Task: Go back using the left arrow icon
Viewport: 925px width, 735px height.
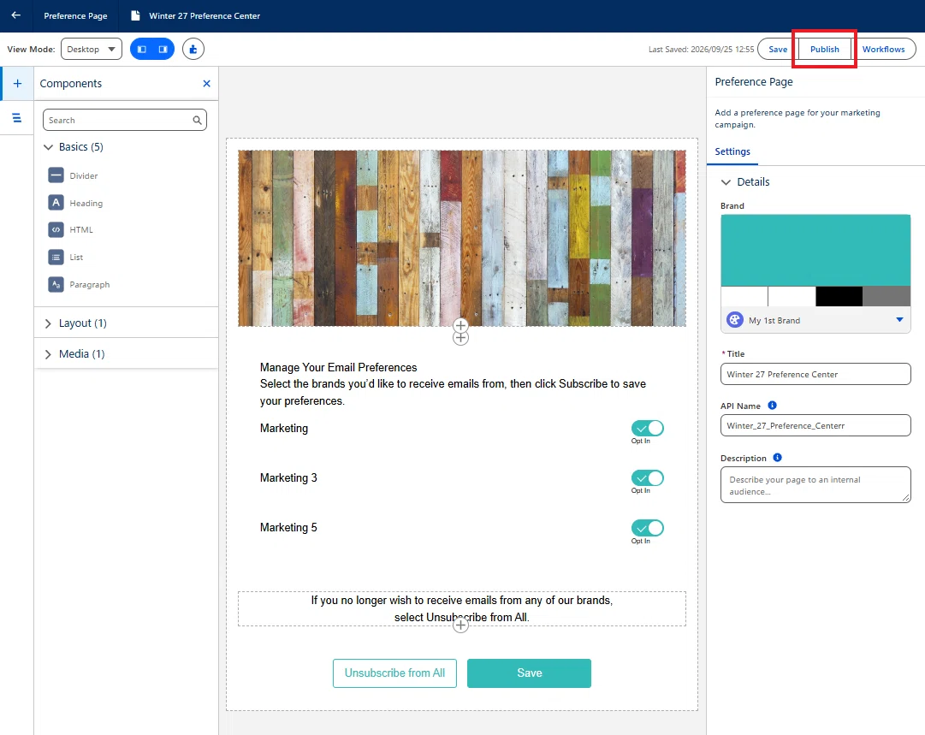Action: coord(16,15)
